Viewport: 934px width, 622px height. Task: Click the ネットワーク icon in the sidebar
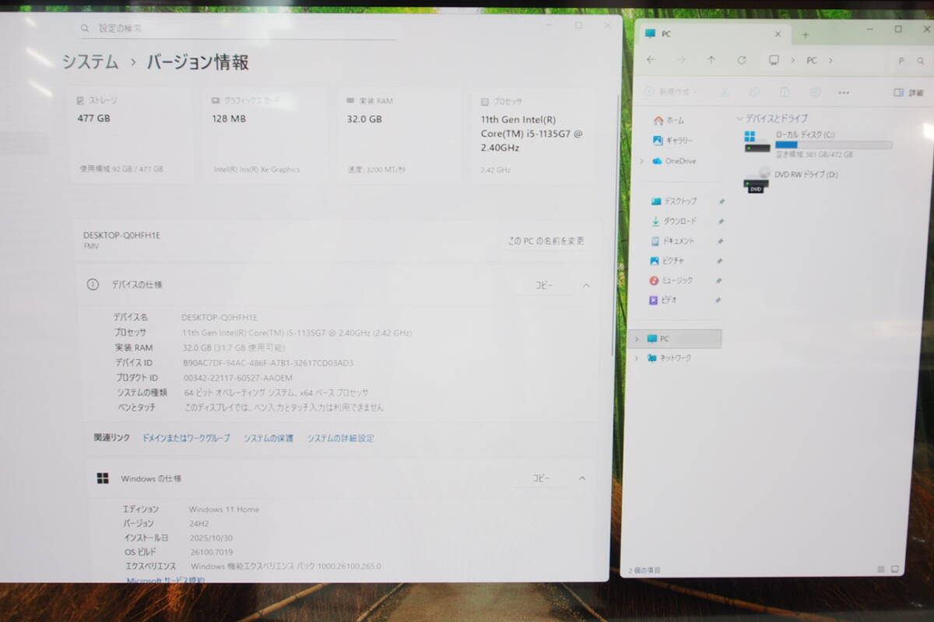click(x=674, y=358)
